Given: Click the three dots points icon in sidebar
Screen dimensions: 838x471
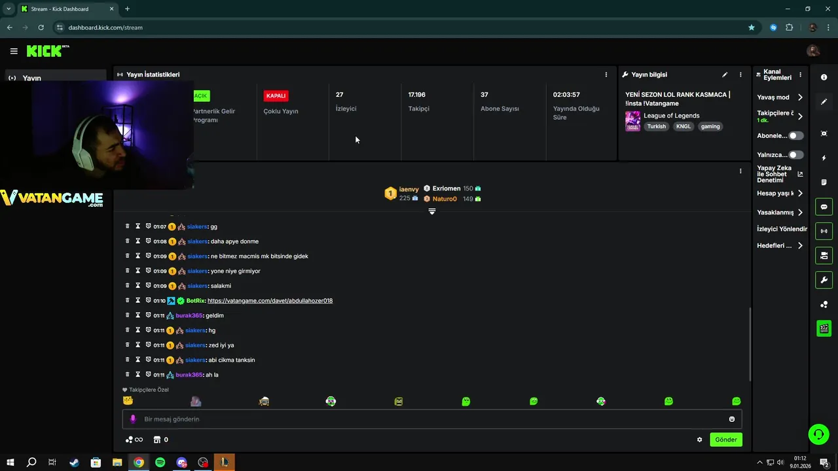Looking at the screenshot, I should pyautogui.click(x=824, y=305).
